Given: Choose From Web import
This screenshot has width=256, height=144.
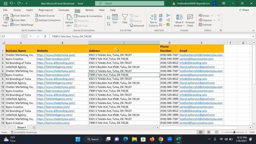Looking at the screenshot, I should pyautogui.click(x=18, y=20).
